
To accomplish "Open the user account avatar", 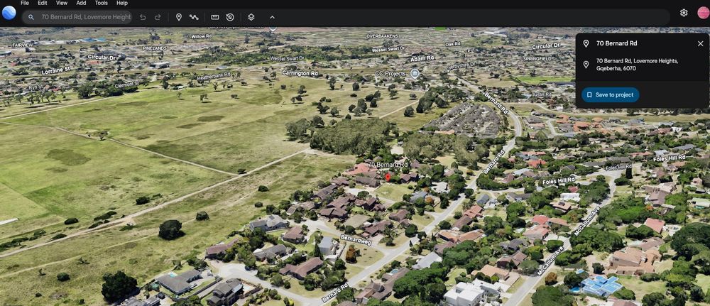I will (703, 13).
